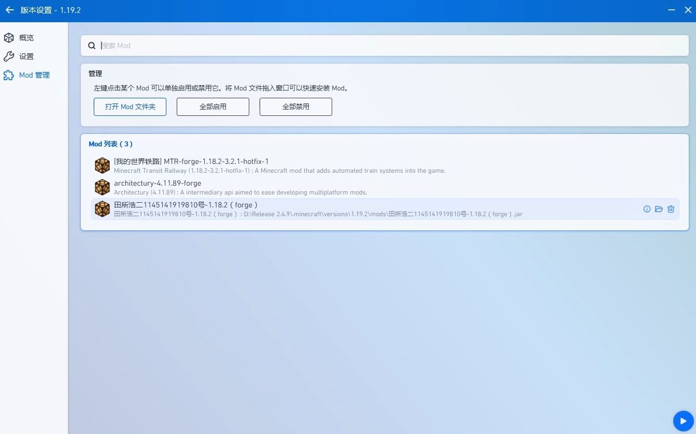Viewport: 696px width, 434px height.
Task: Minimize the launcher window
Action: 671,10
